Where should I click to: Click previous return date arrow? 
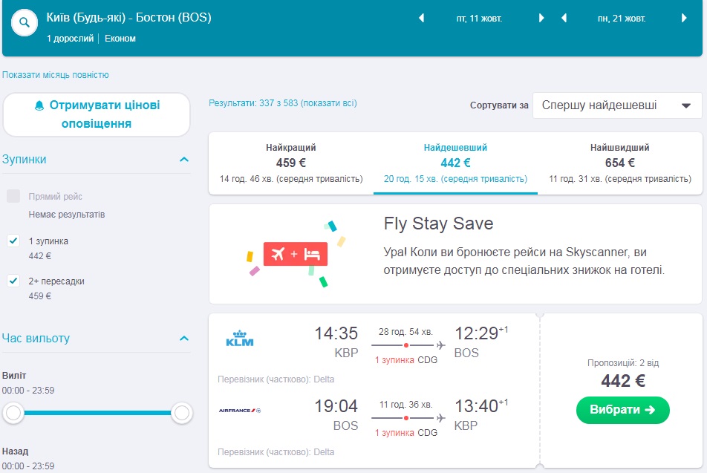[564, 19]
